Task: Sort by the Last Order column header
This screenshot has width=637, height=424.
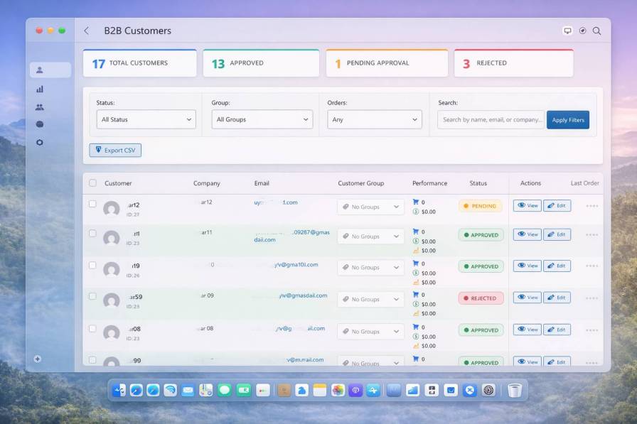Action: [x=584, y=183]
